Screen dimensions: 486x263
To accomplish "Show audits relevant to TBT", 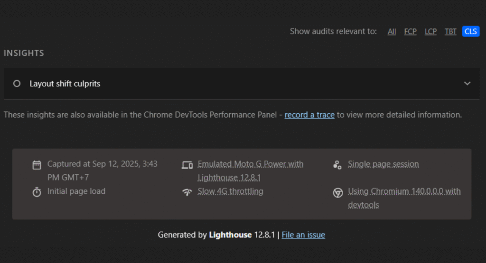I will (x=450, y=32).
